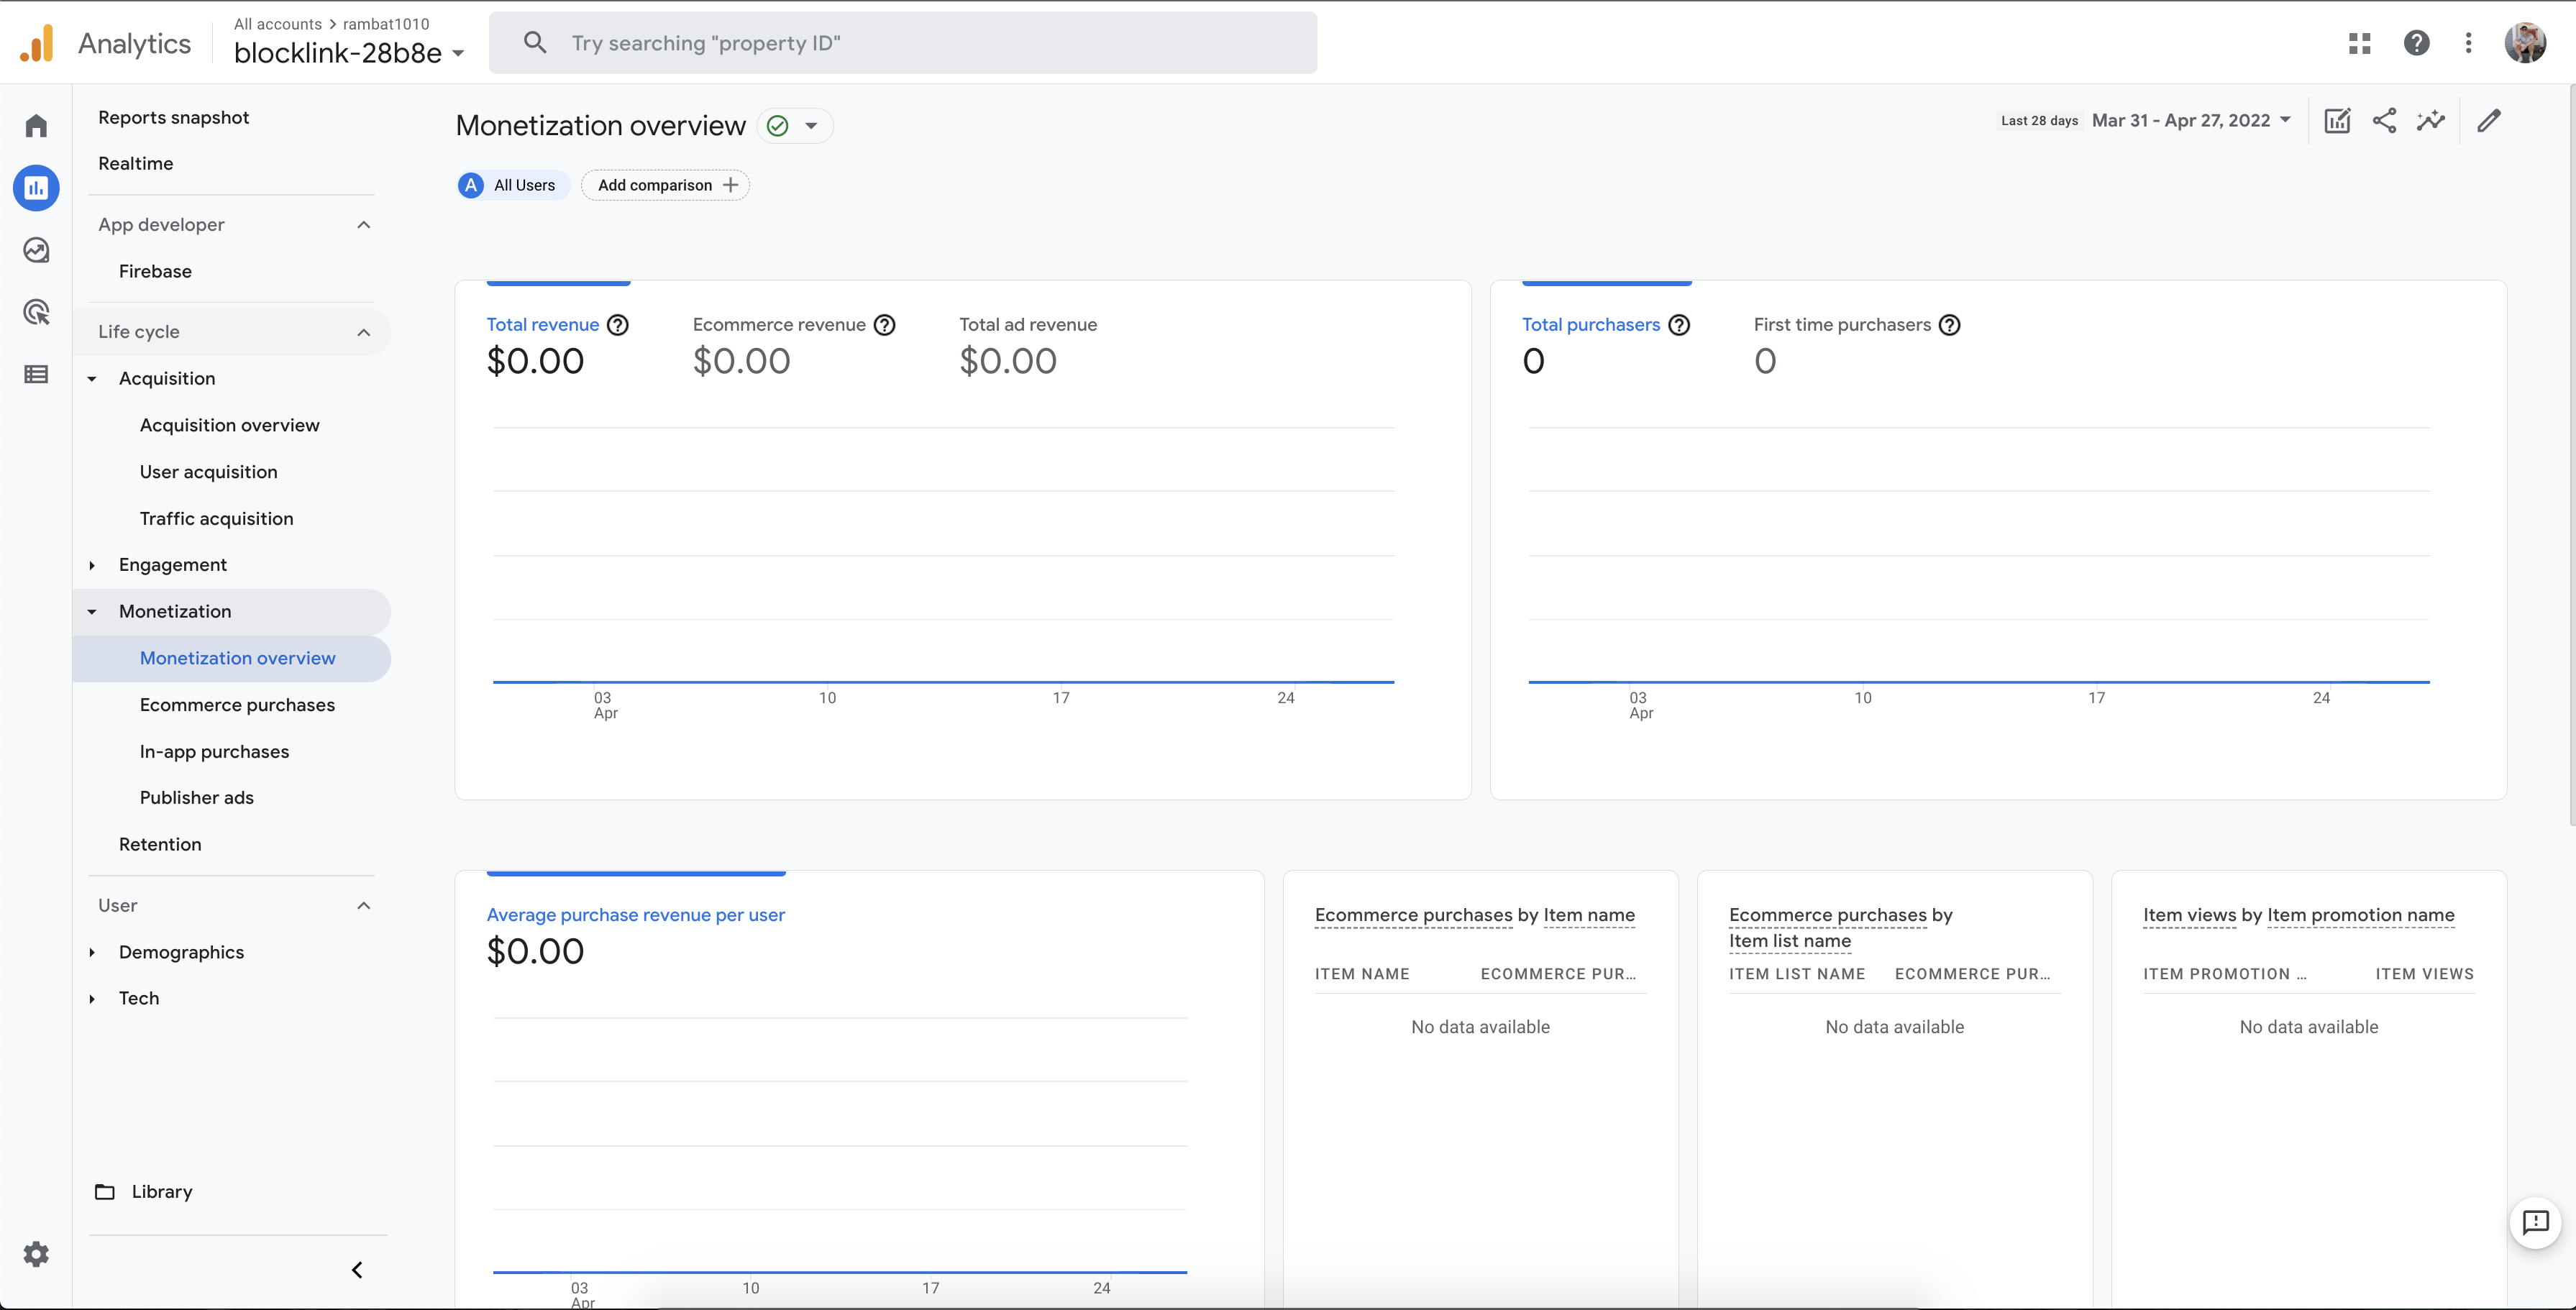2576x1310 pixels.
Task: Open Admin settings gear
Action: (x=36, y=1254)
